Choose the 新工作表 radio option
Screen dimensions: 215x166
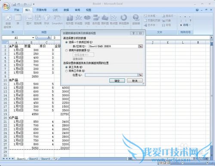(66, 67)
